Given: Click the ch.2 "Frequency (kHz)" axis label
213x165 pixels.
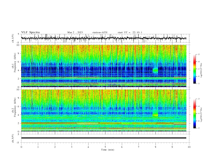Looking at the screenshot, I should (15, 107).
